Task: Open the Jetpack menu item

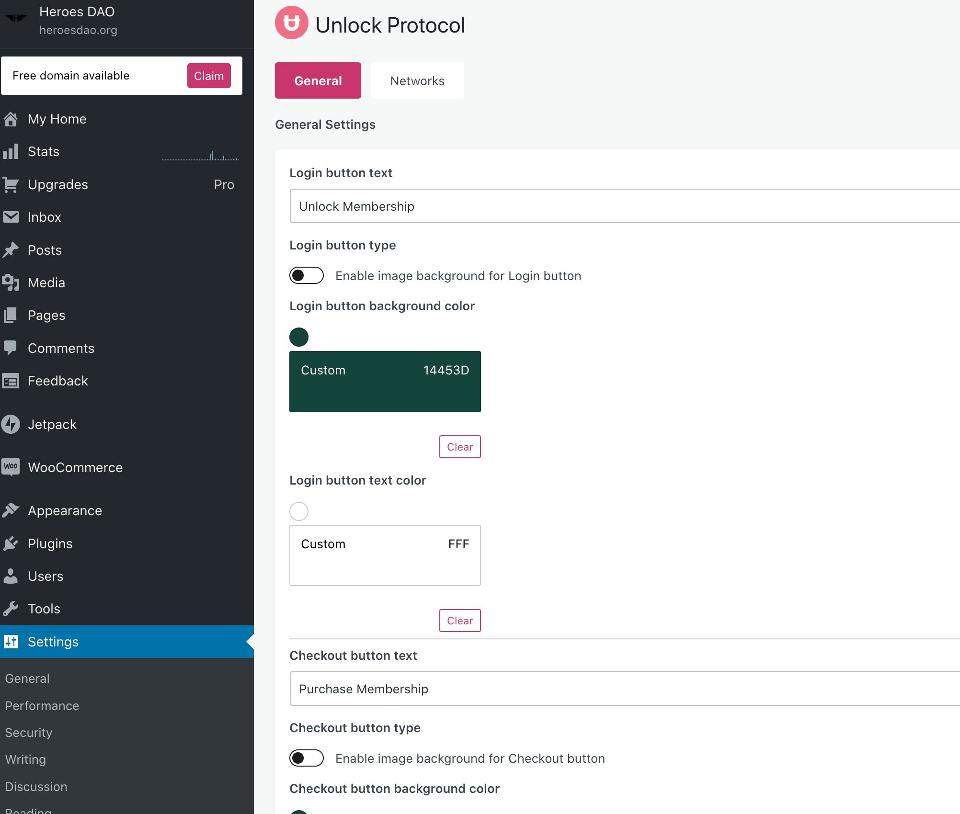Action: (x=127, y=424)
